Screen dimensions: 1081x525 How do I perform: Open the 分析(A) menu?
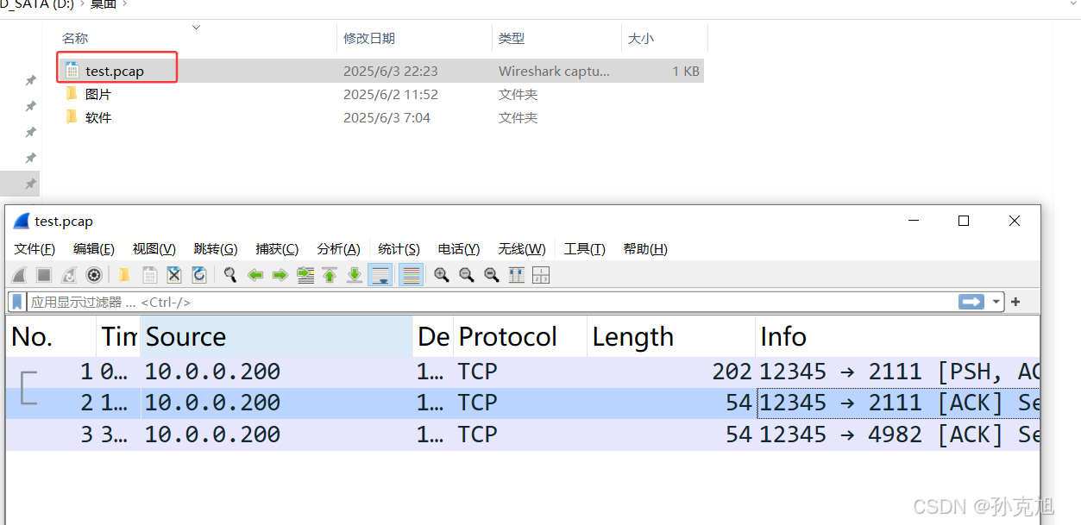(x=338, y=249)
